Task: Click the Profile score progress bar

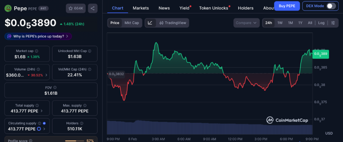Action: [x=74, y=141]
